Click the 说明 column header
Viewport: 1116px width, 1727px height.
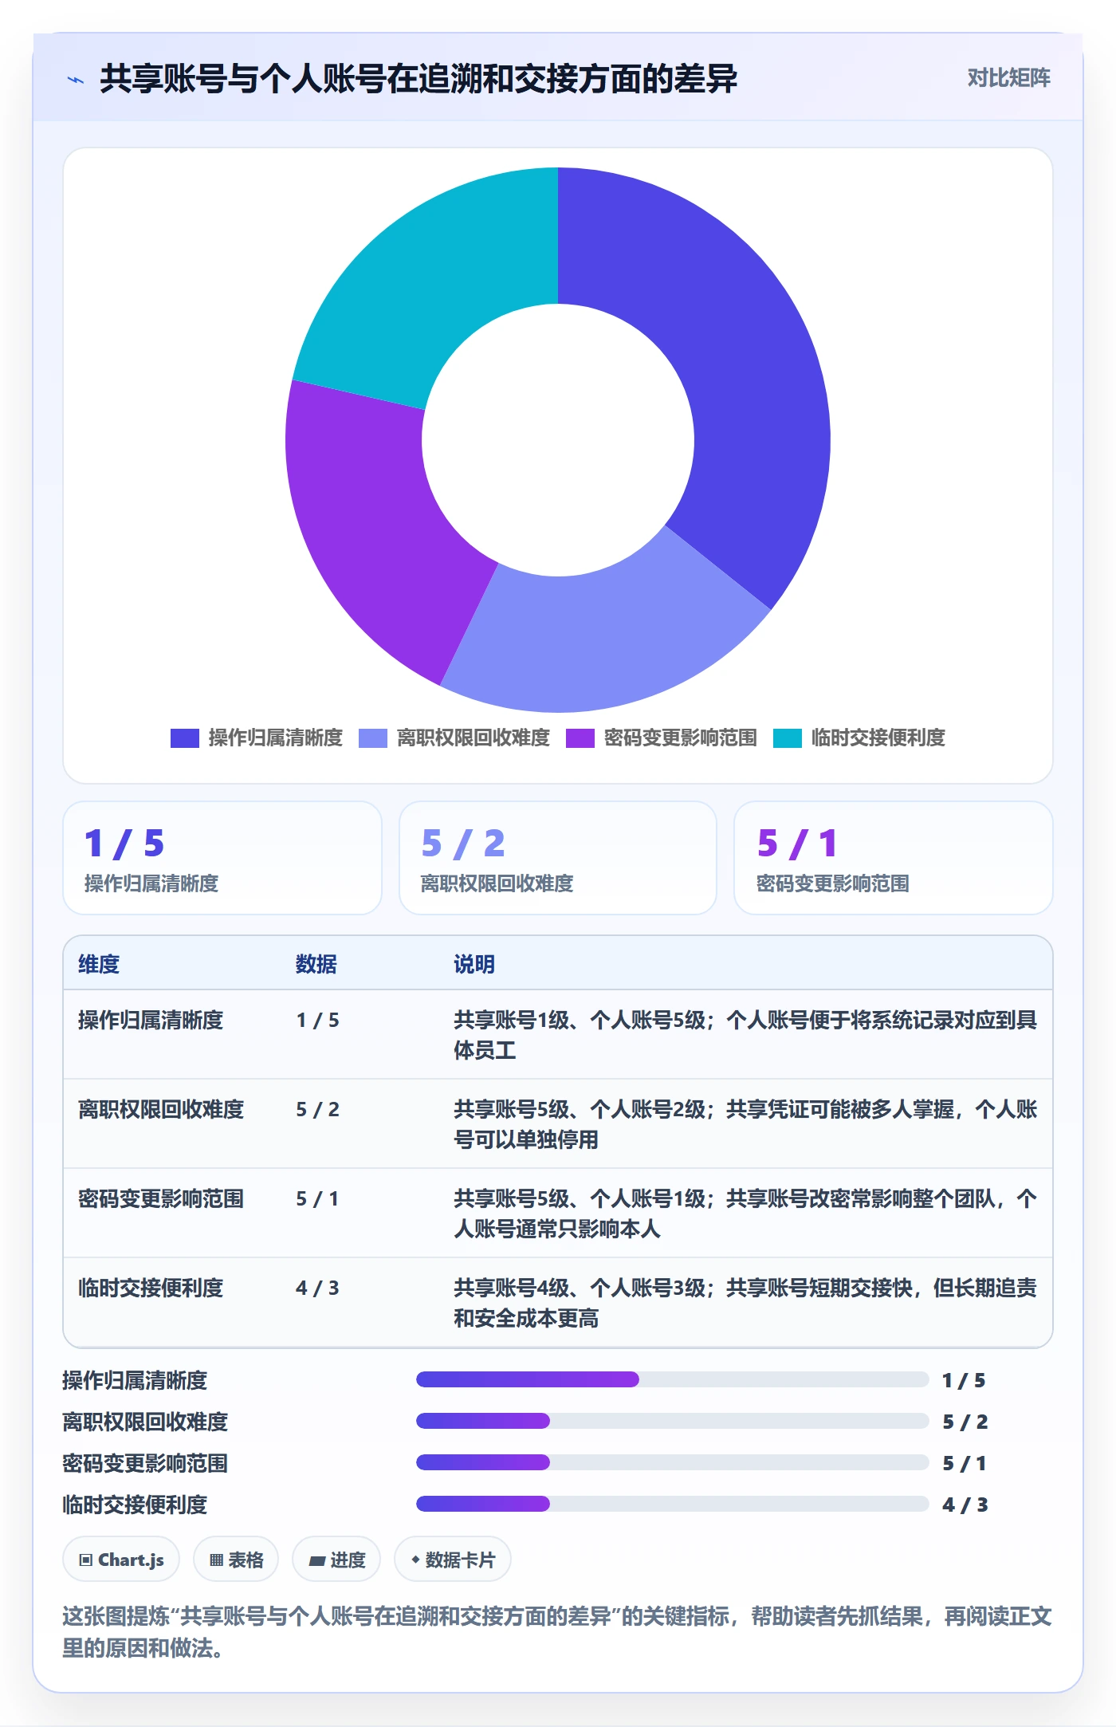click(x=474, y=964)
